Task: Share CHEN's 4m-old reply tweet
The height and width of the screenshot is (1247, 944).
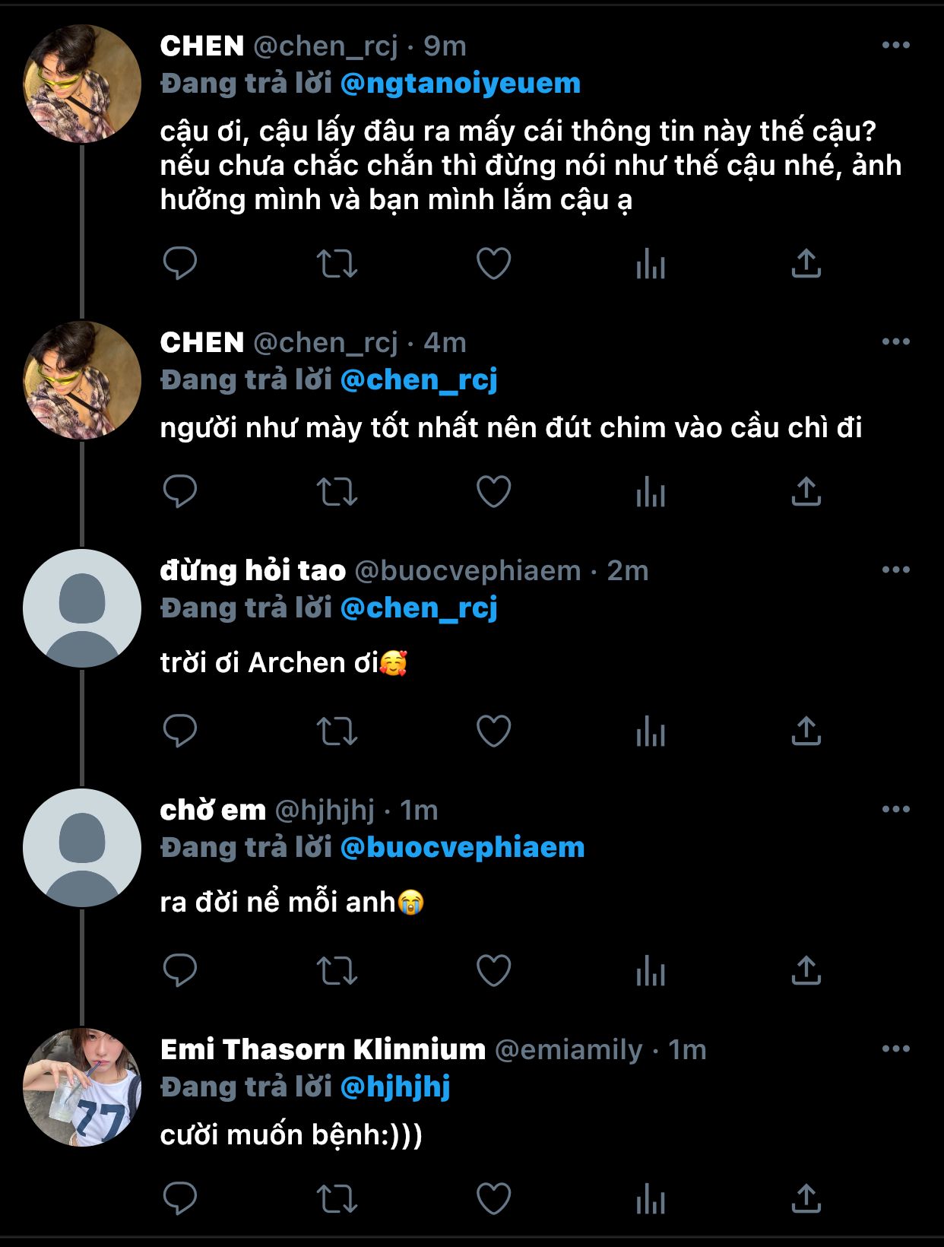Action: point(806,492)
